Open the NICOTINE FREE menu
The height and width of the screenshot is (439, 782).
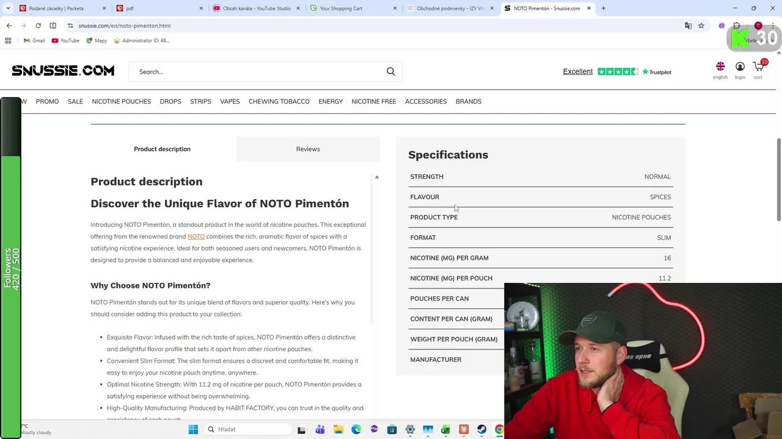[x=374, y=101]
